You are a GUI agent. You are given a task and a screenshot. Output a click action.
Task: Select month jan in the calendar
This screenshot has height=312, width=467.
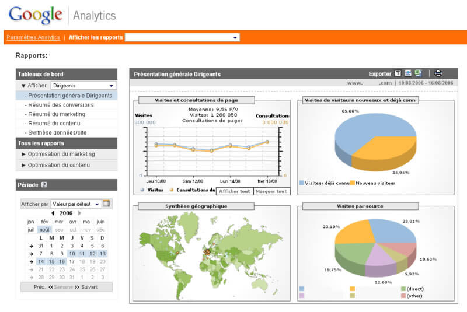tap(31, 222)
